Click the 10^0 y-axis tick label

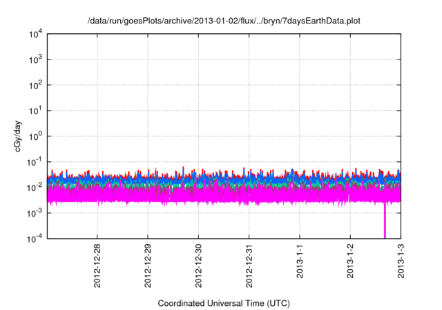(x=37, y=136)
